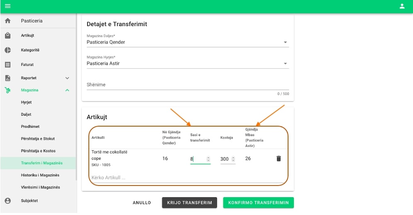Collapse the Magazina submenu chevron
This screenshot has height=215, width=413.
pyautogui.click(x=67, y=90)
